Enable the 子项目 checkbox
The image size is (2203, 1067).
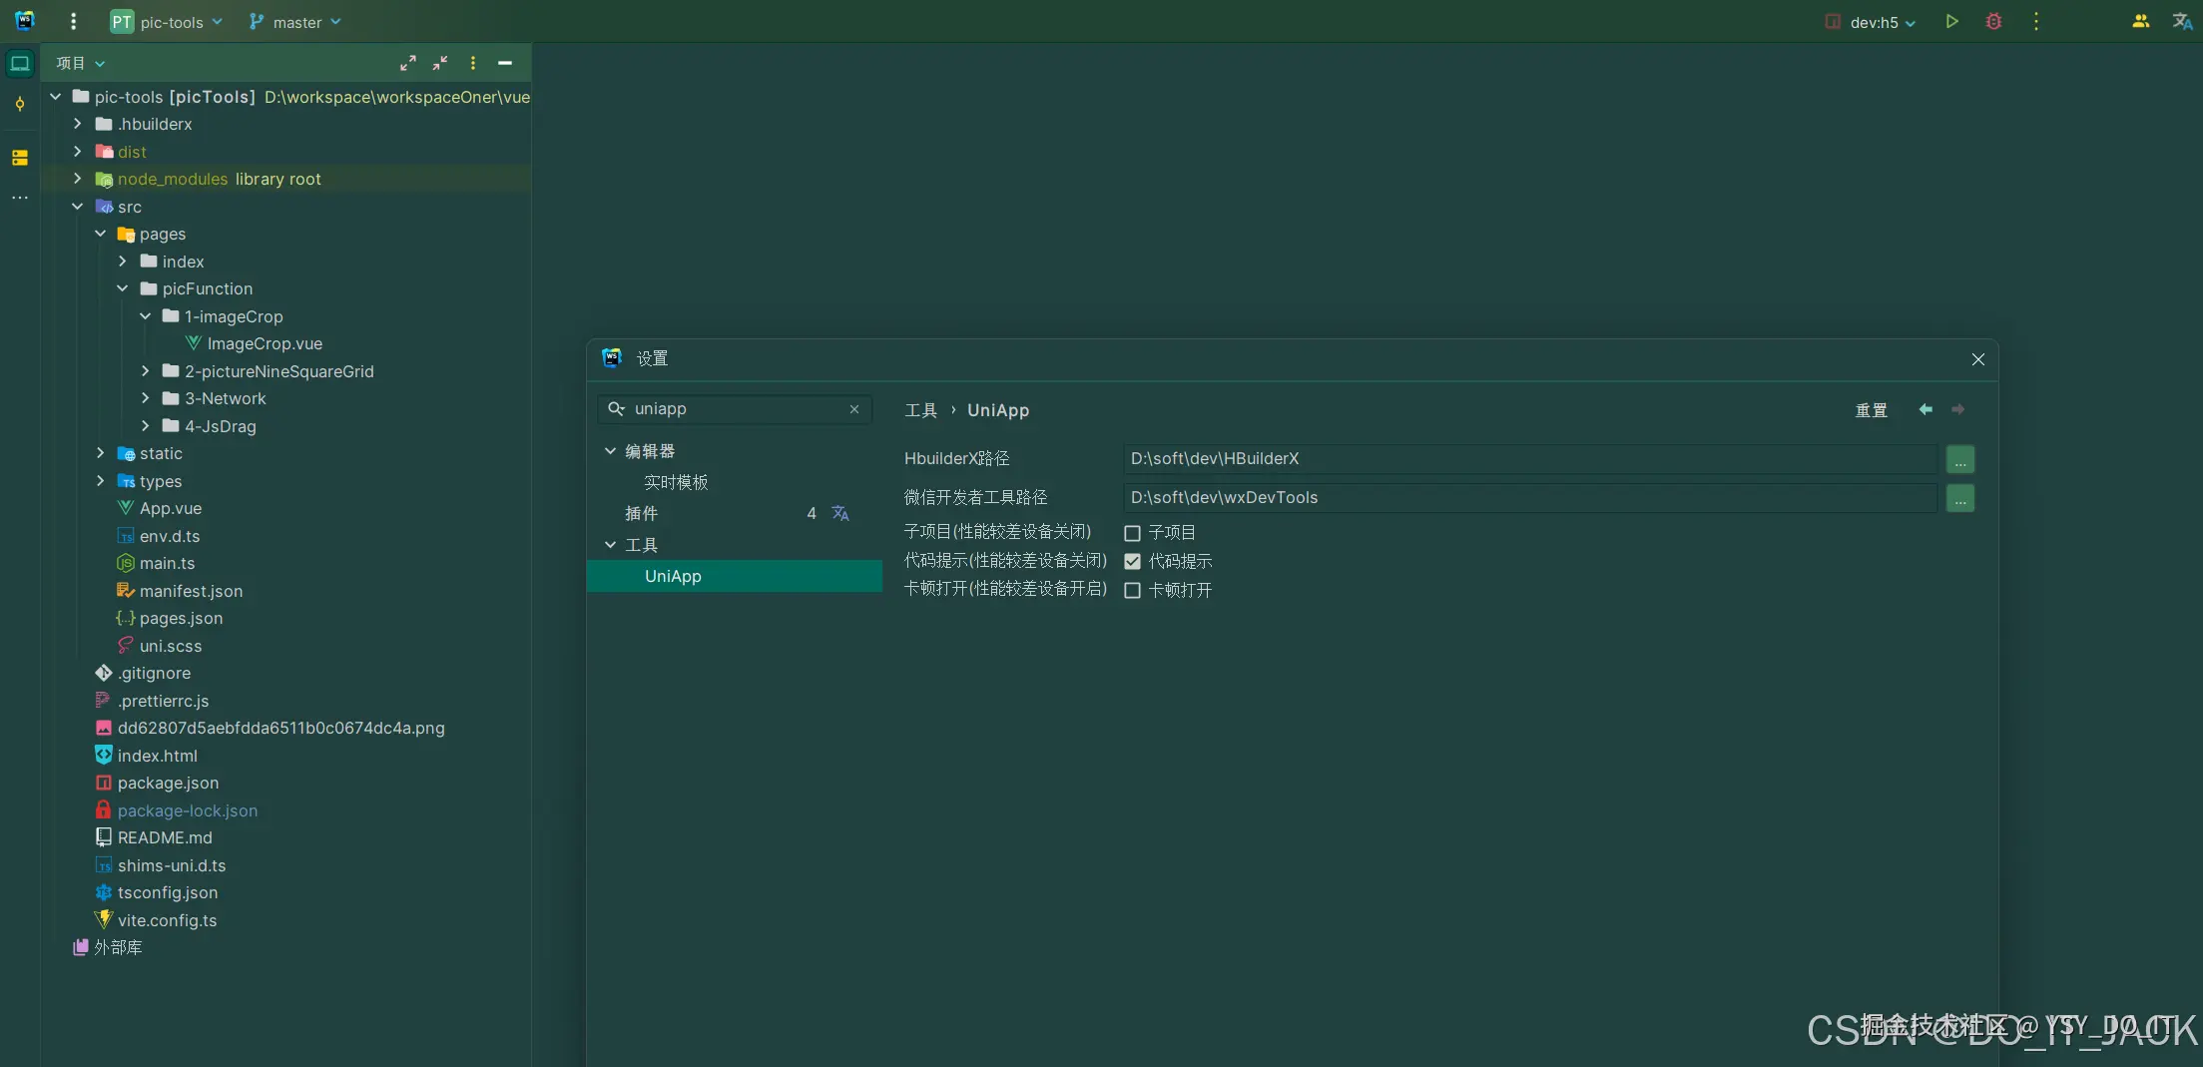1132,533
